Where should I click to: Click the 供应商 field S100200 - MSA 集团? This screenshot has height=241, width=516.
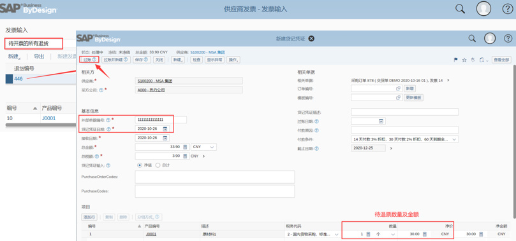pos(189,81)
